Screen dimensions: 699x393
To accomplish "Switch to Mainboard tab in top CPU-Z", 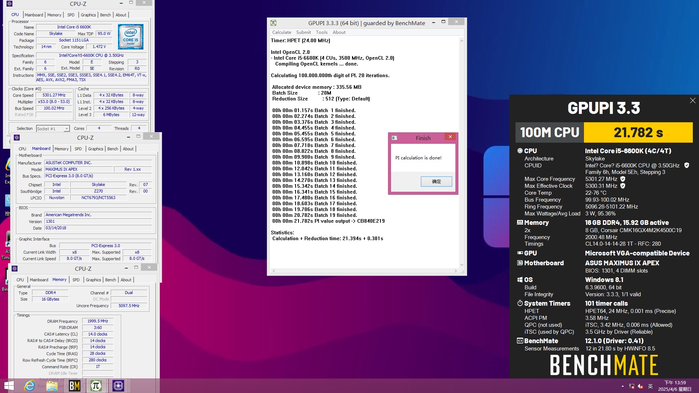I will tap(34, 15).
